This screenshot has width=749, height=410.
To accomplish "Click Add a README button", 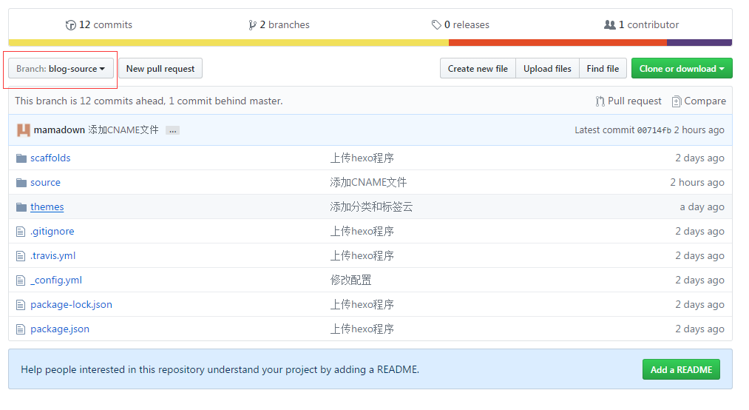I will click(680, 369).
